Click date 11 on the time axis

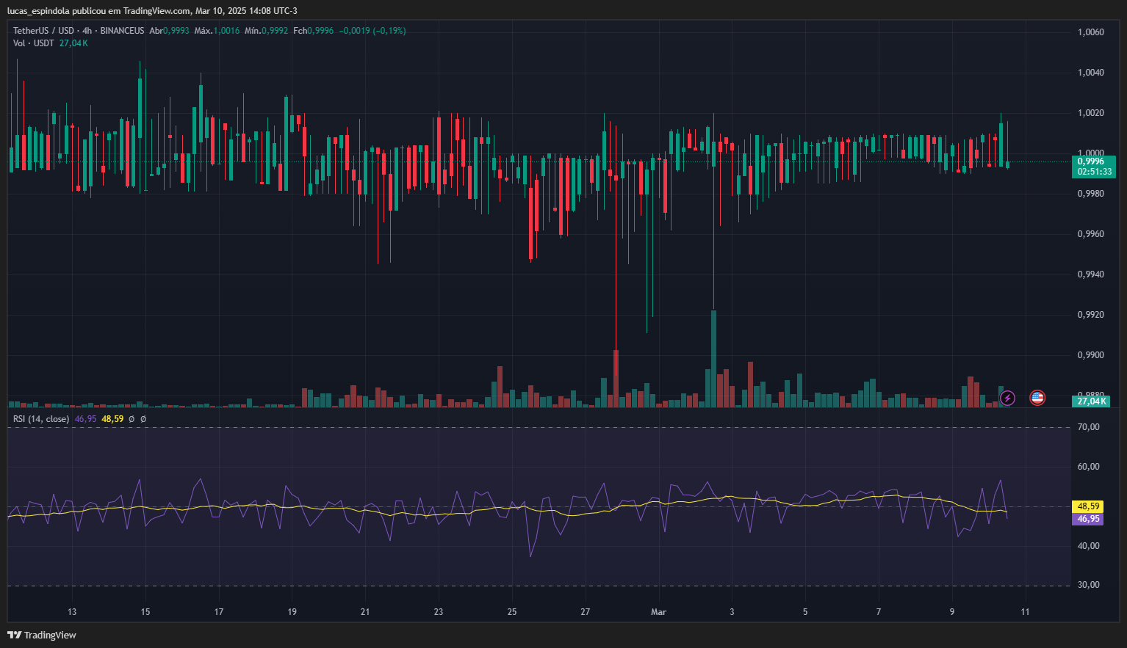pyautogui.click(x=1025, y=612)
